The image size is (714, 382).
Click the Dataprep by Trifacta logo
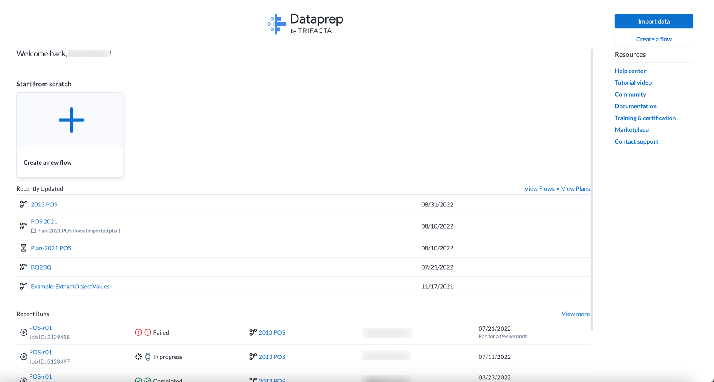pyautogui.click(x=305, y=24)
